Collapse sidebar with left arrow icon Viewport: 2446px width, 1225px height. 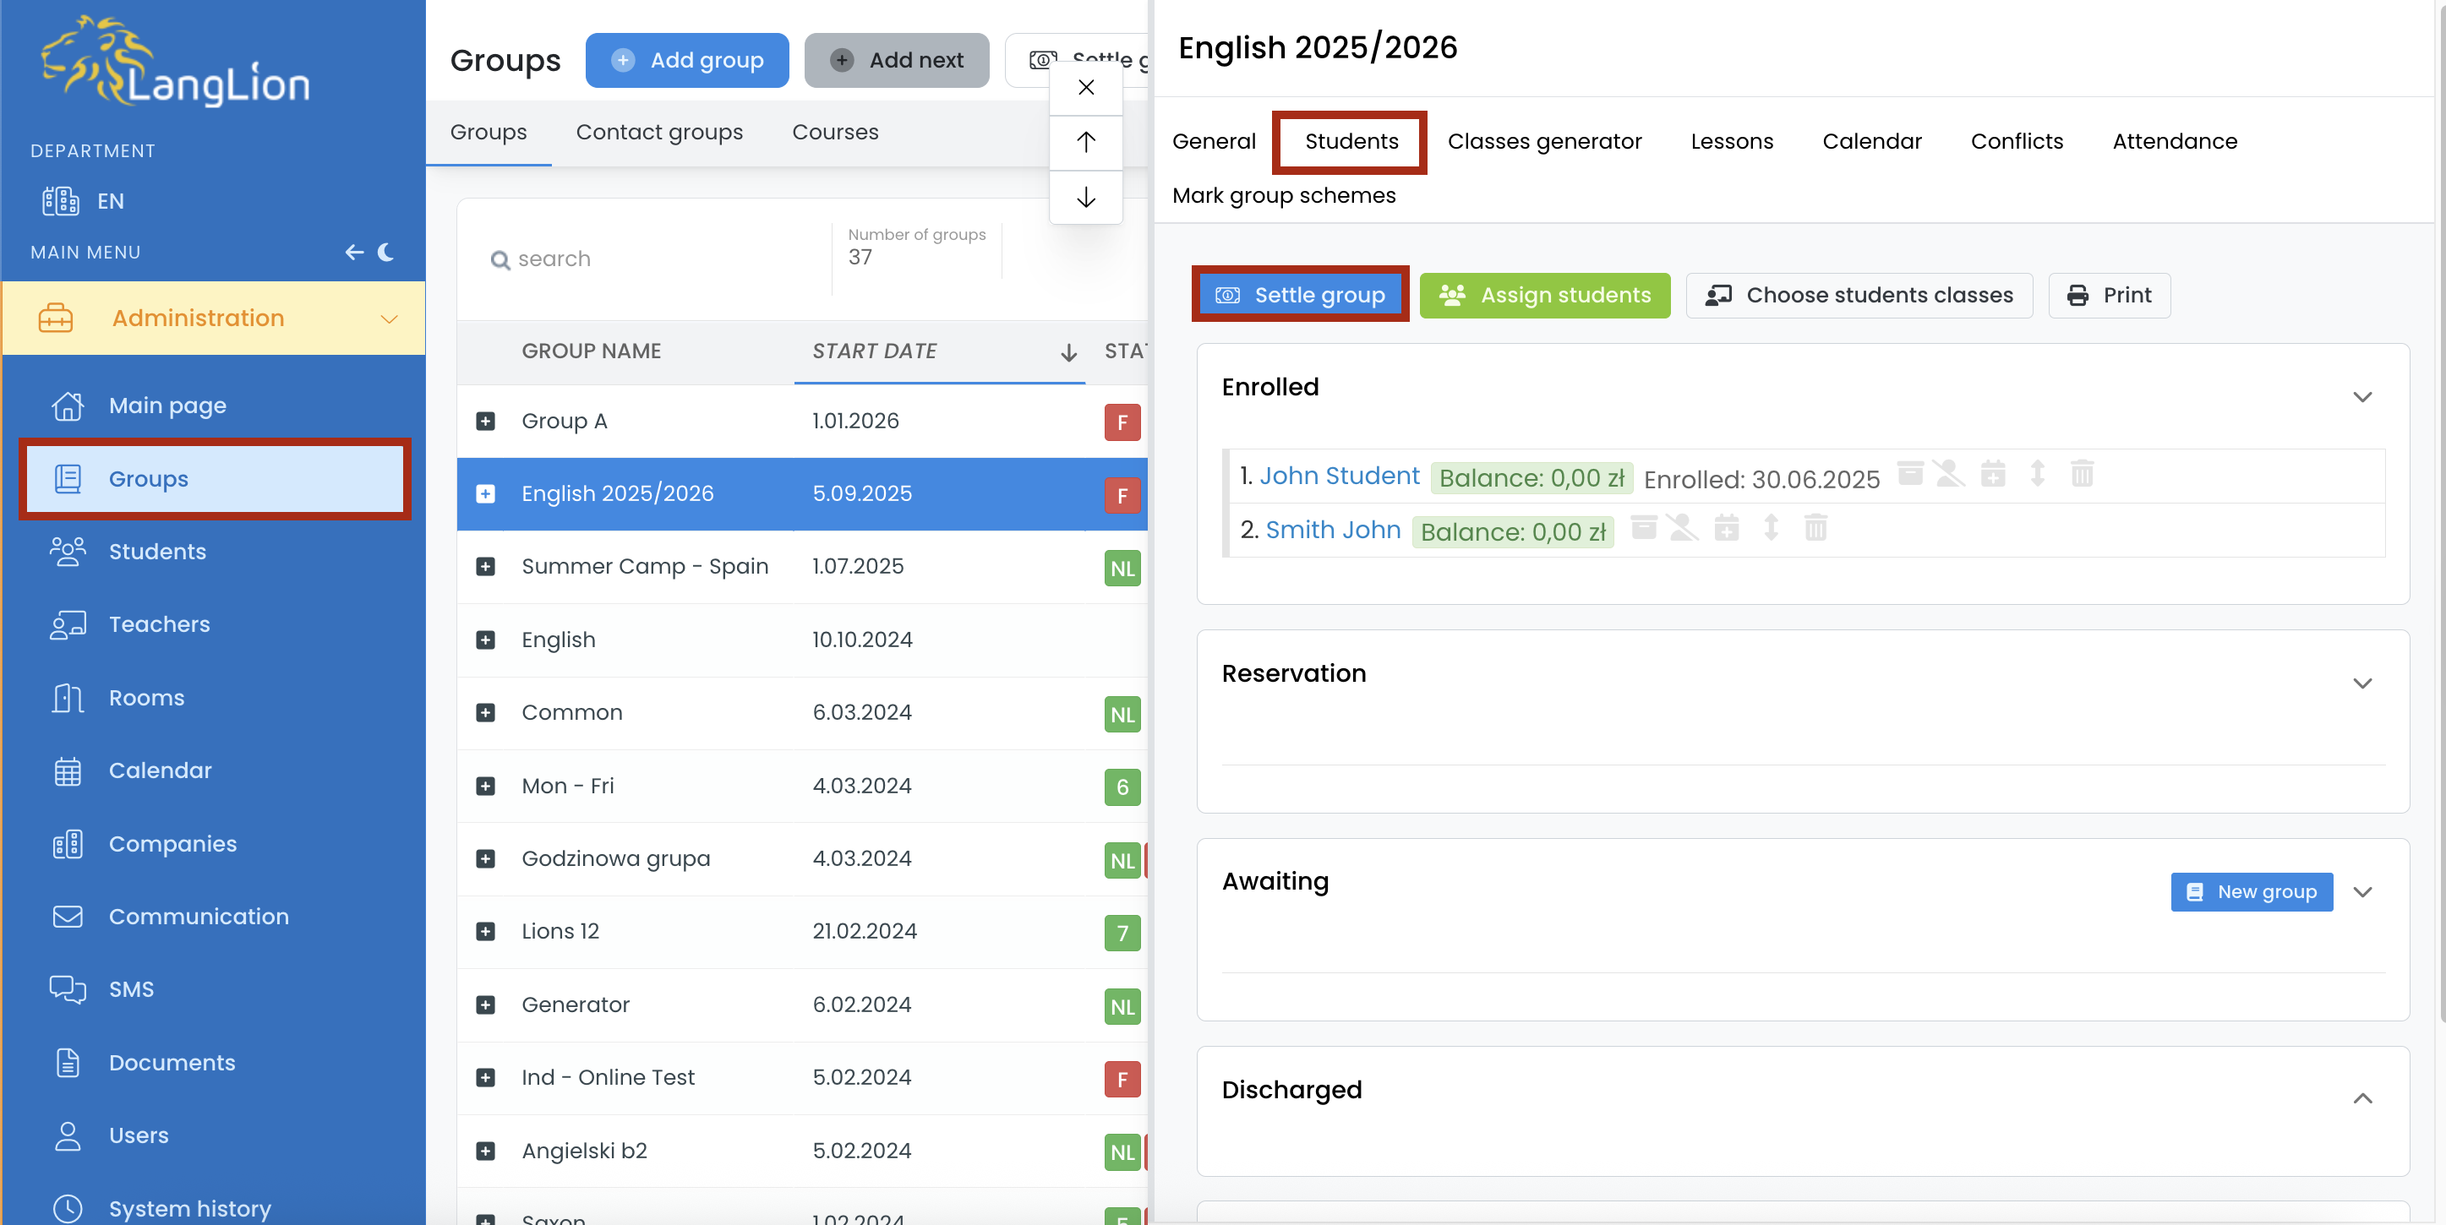click(x=354, y=252)
